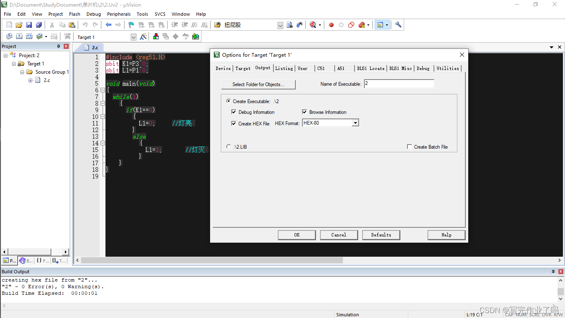Toggle bookmark with the flag icon
565x318 pixels.
click(x=131, y=25)
